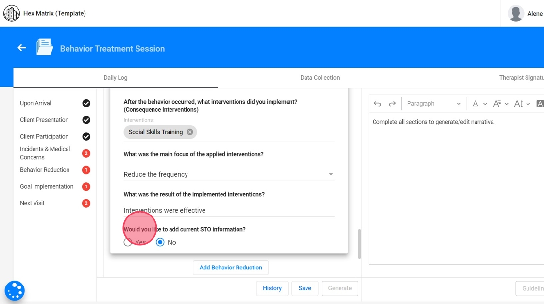Image resolution: width=544 pixels, height=304 pixels.
Task: Select Yes for adding STO information
Action: (128, 242)
